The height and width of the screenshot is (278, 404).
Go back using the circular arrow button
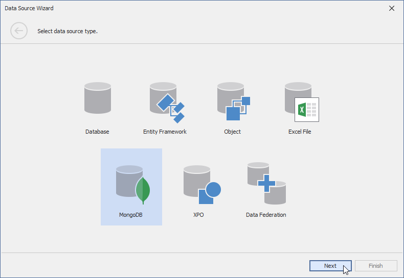pos(19,31)
